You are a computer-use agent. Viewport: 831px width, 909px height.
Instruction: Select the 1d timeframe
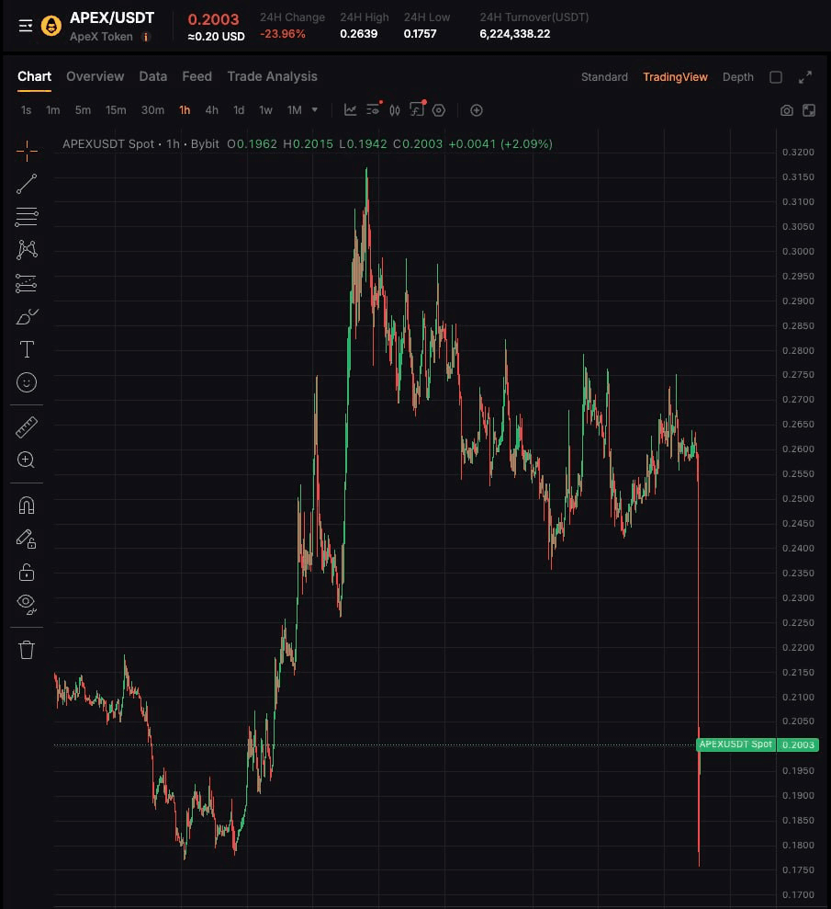coord(239,110)
